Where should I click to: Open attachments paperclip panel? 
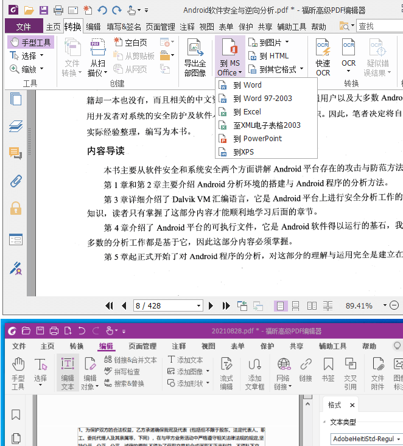(16, 181)
